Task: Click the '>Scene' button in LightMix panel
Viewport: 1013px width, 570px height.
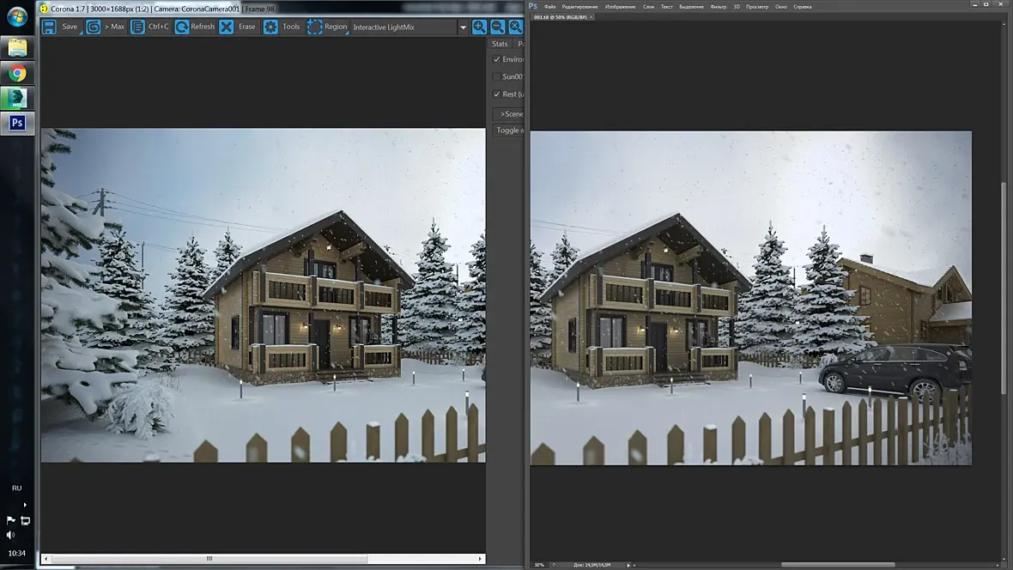Action: point(508,113)
